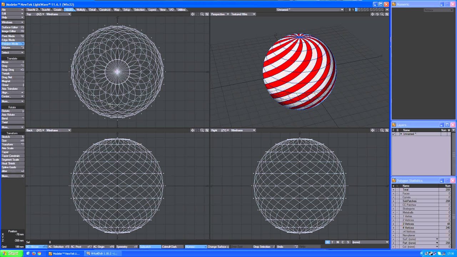
Task: Select the Taper Constrain tool
Action: pyautogui.click(x=12, y=156)
